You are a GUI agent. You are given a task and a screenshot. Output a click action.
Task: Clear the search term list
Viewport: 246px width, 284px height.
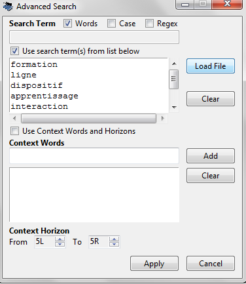point(211,99)
